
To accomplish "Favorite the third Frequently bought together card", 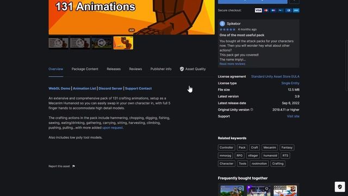I will pyautogui.click(x=293, y=189).
